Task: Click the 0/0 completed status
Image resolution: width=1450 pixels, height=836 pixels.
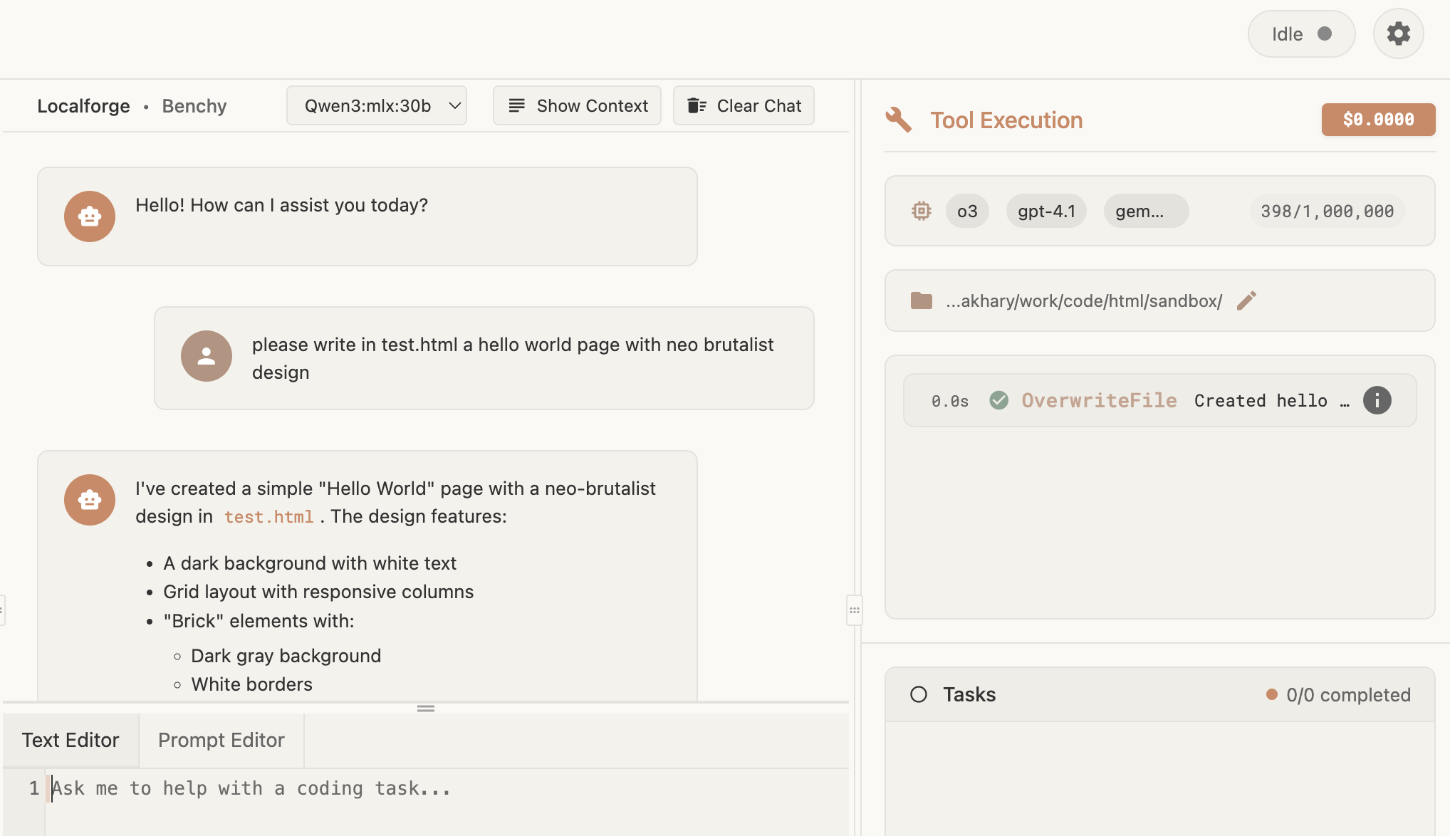Action: [1338, 694]
